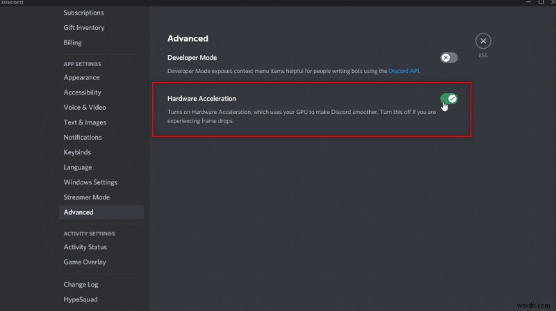Turn off the Hardware Acceleration switch
The height and width of the screenshot is (311, 556).
coord(449,99)
